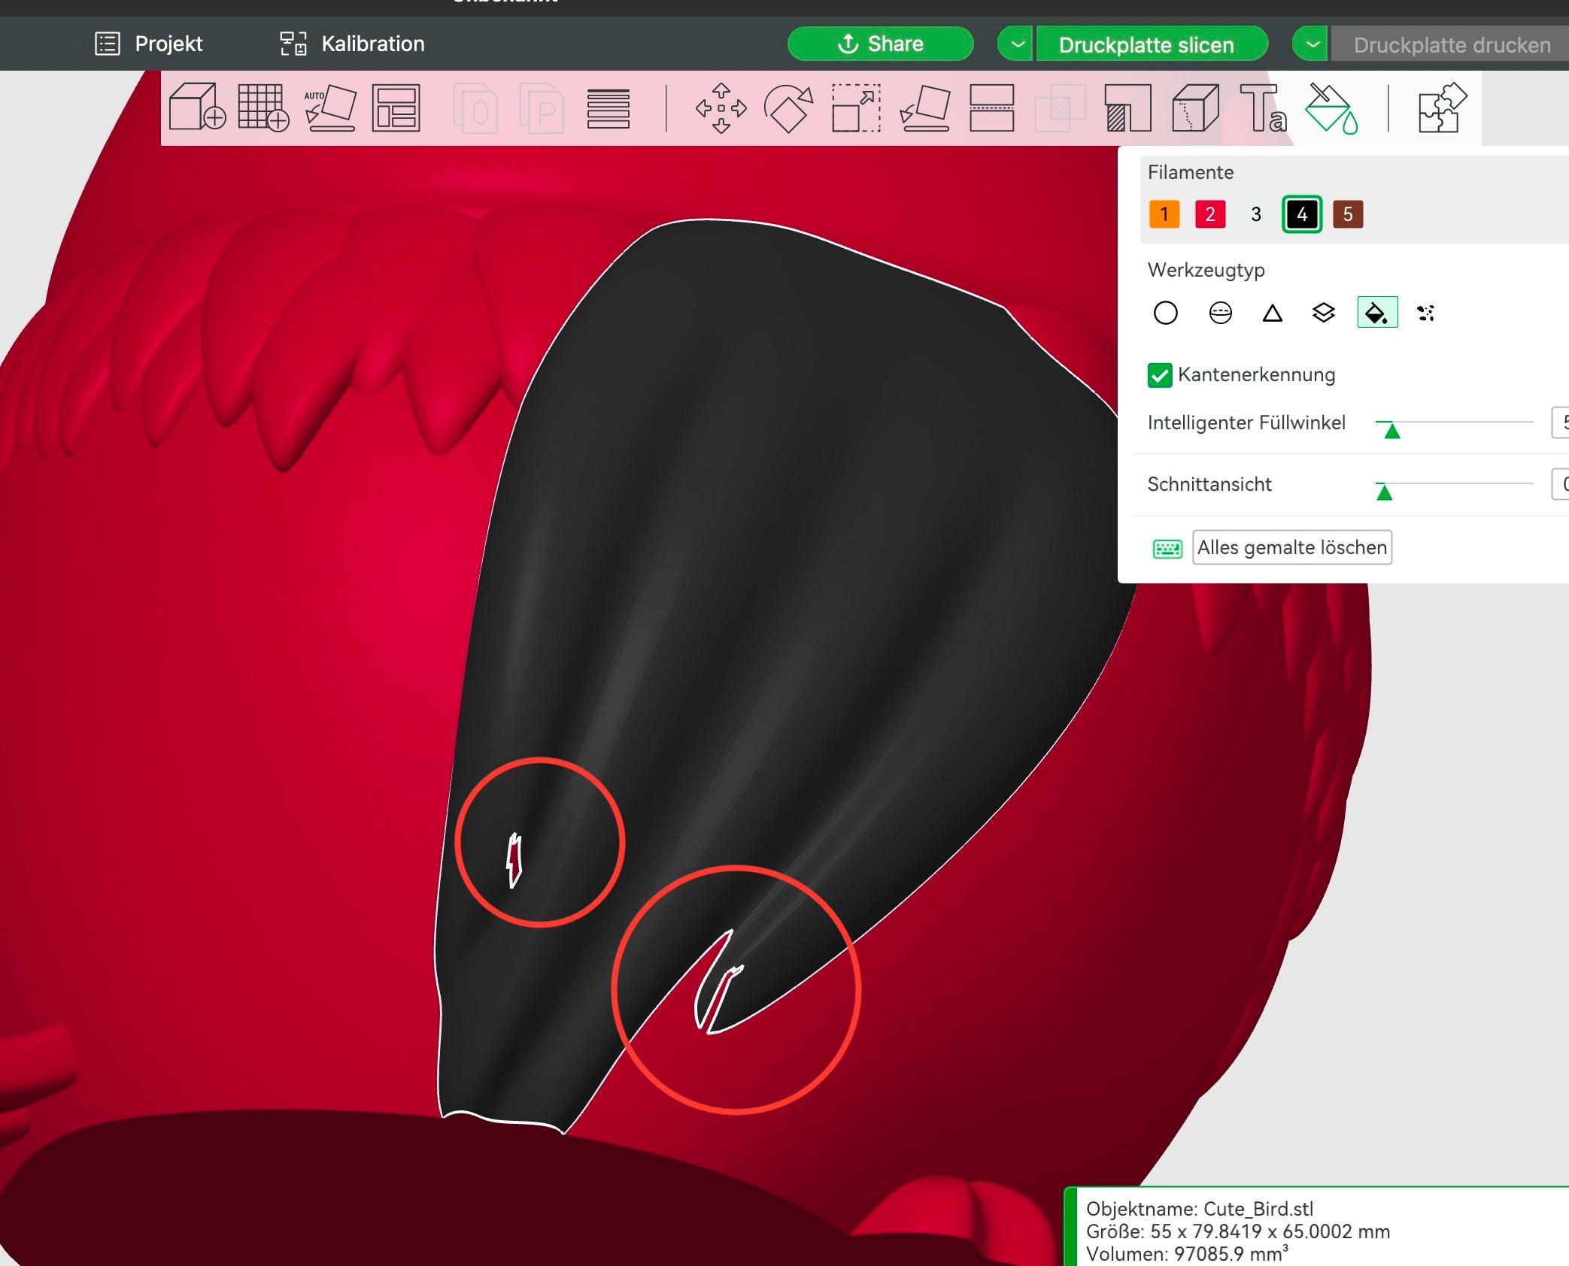Select the triangle tool type
This screenshot has height=1266, width=1569.
pos(1272,313)
